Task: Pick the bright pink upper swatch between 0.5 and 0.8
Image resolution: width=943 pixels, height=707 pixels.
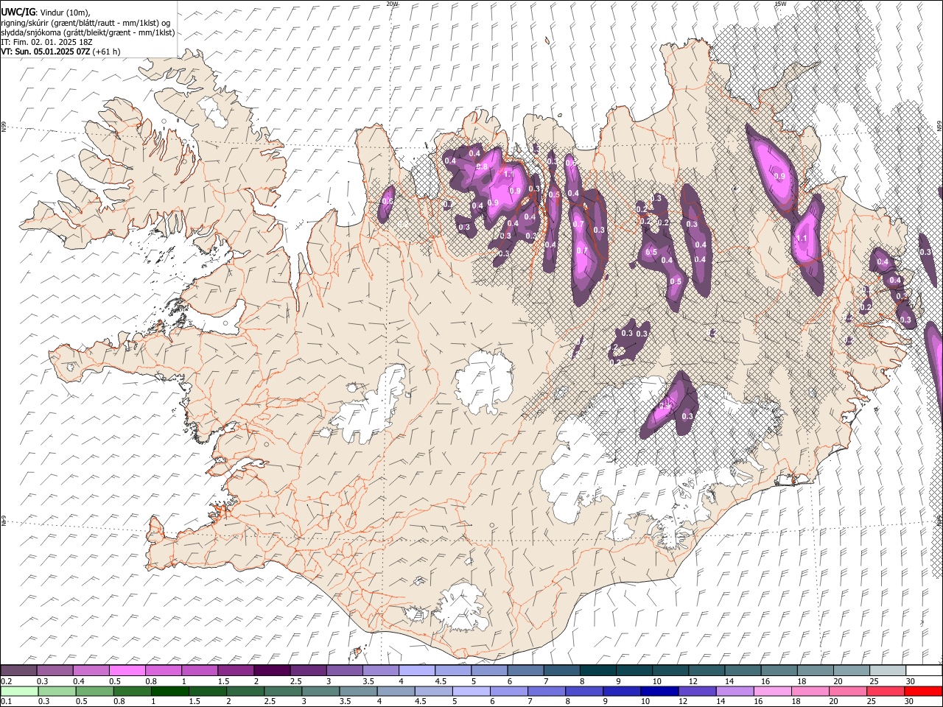Action: [x=127, y=670]
